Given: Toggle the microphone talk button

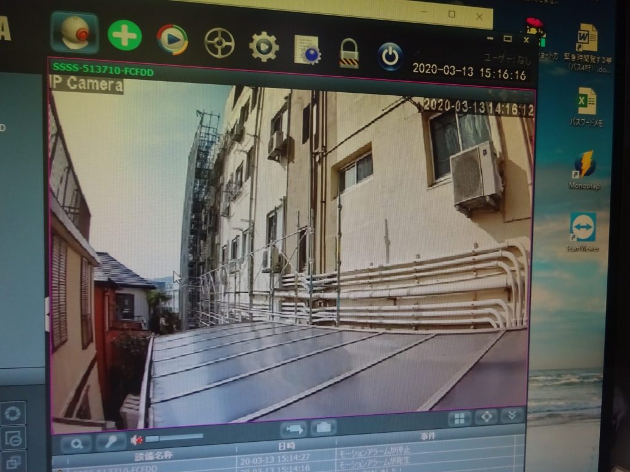Looking at the screenshot, I should coord(111,441).
